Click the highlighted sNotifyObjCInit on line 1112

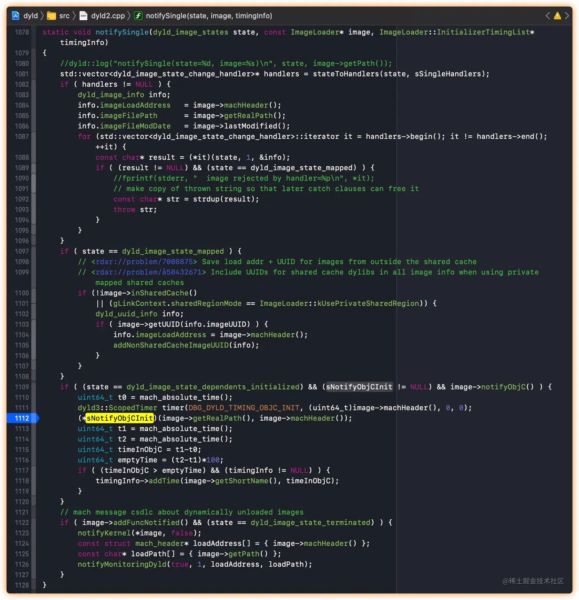(x=120, y=418)
